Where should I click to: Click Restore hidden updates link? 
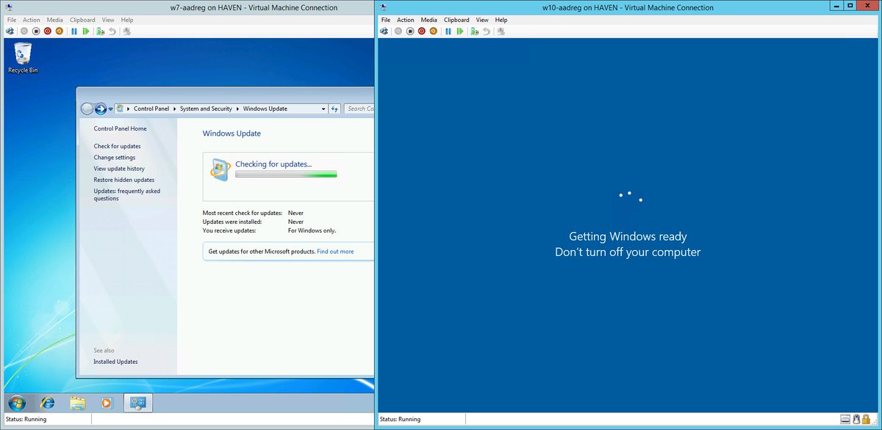[x=124, y=180]
